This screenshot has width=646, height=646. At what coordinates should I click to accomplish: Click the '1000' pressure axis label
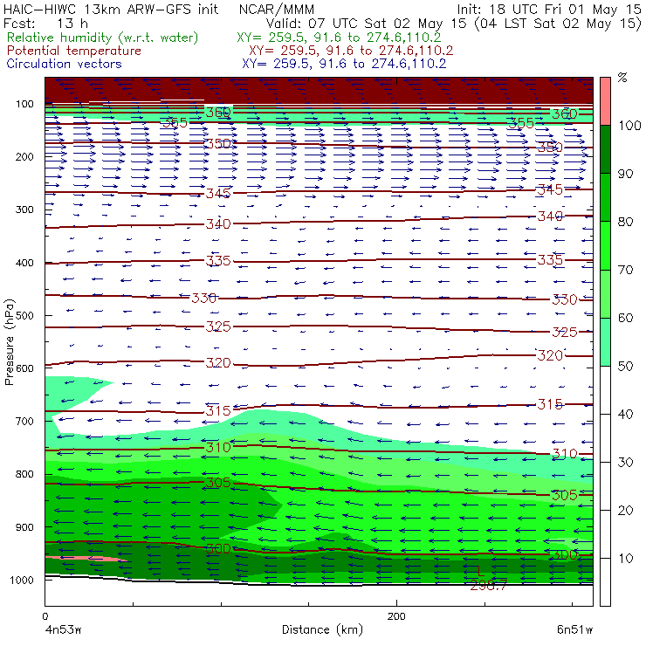click(22, 580)
